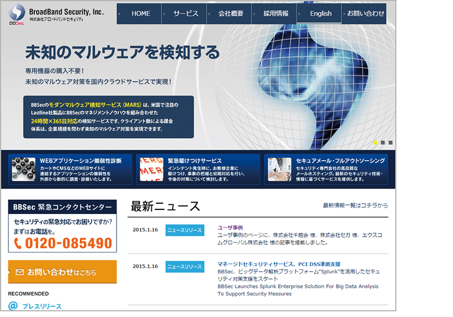Open the 緊急駆けつけサービス emergency thumbnail
The image size is (453, 317).
151,169
